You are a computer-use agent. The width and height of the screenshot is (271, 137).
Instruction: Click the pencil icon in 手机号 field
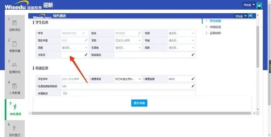pyautogui.click(x=86, y=55)
